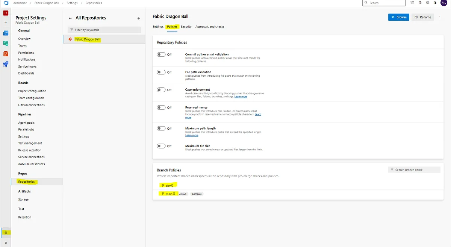The image size is (451, 247).
Task: Expand the sidebar with the double chevron
Action: click(x=6, y=243)
